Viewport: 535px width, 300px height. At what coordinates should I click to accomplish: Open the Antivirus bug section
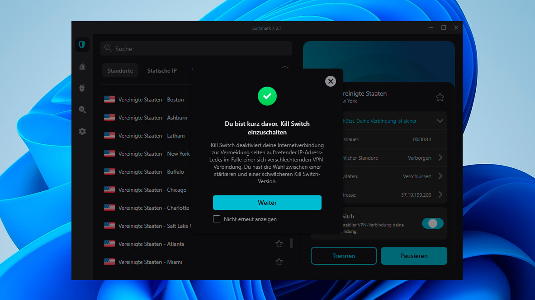82,88
